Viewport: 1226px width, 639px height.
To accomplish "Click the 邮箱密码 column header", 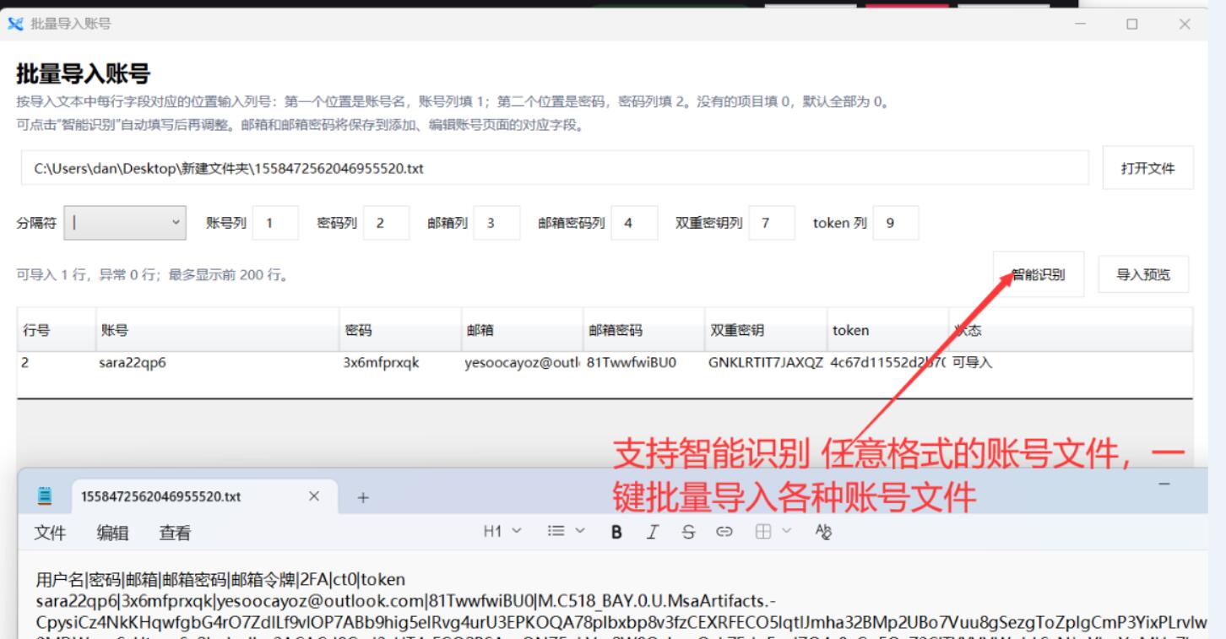I will [643, 330].
